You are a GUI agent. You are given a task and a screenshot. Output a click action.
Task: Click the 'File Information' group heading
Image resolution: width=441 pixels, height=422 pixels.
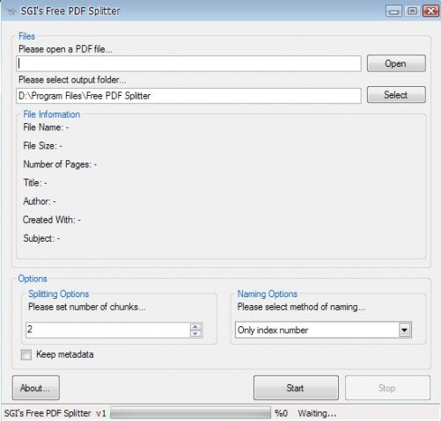52,114
